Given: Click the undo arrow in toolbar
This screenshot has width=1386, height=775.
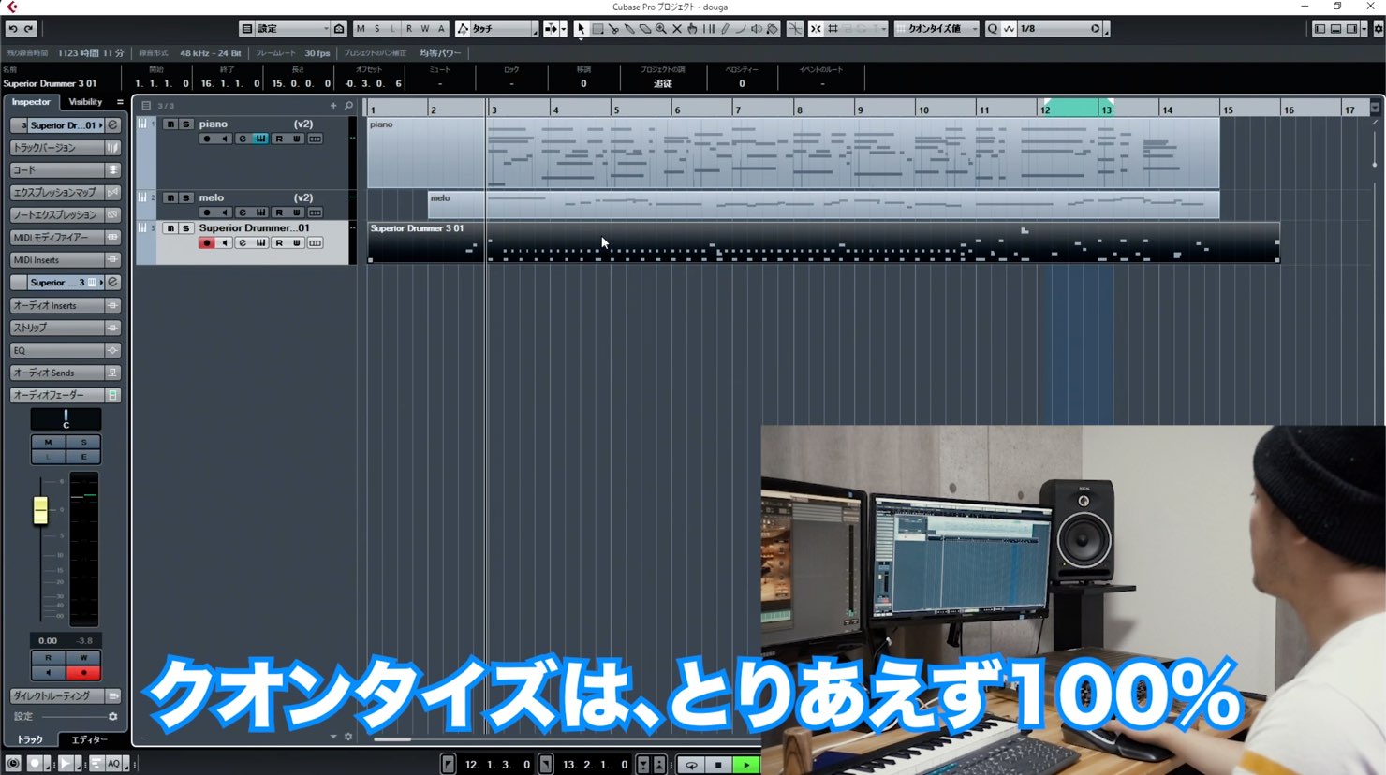Looking at the screenshot, I should [13, 29].
